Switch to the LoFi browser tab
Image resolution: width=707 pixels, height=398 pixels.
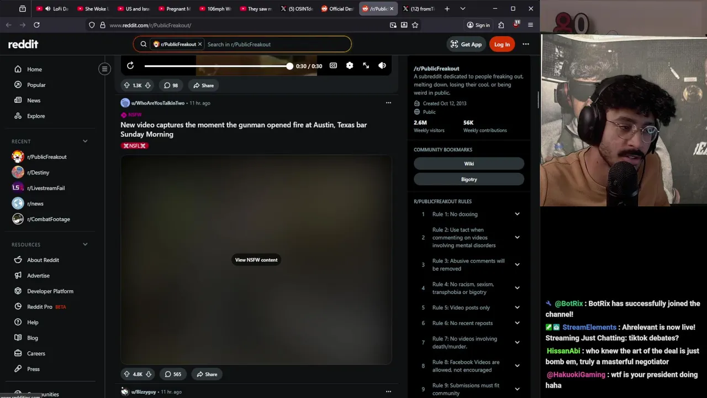(x=52, y=8)
